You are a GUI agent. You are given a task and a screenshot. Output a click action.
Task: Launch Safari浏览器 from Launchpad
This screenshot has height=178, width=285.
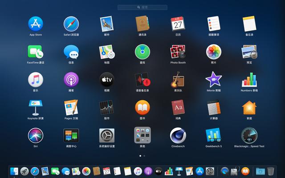tap(71, 24)
